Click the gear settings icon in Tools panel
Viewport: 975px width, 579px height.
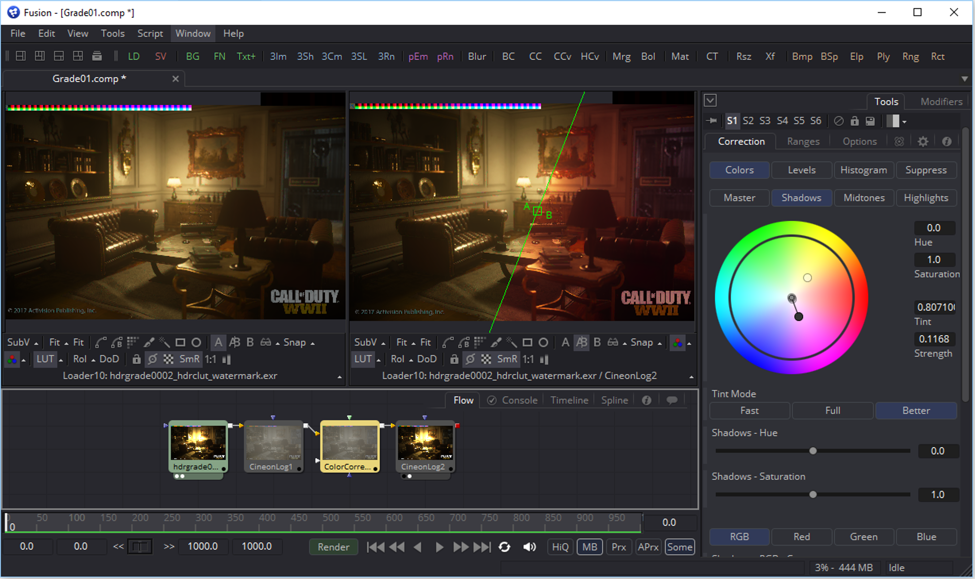[x=923, y=142]
